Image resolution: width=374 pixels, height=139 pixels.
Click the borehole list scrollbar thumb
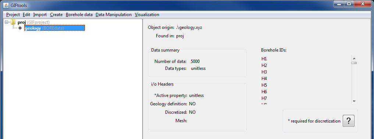coord(354,63)
